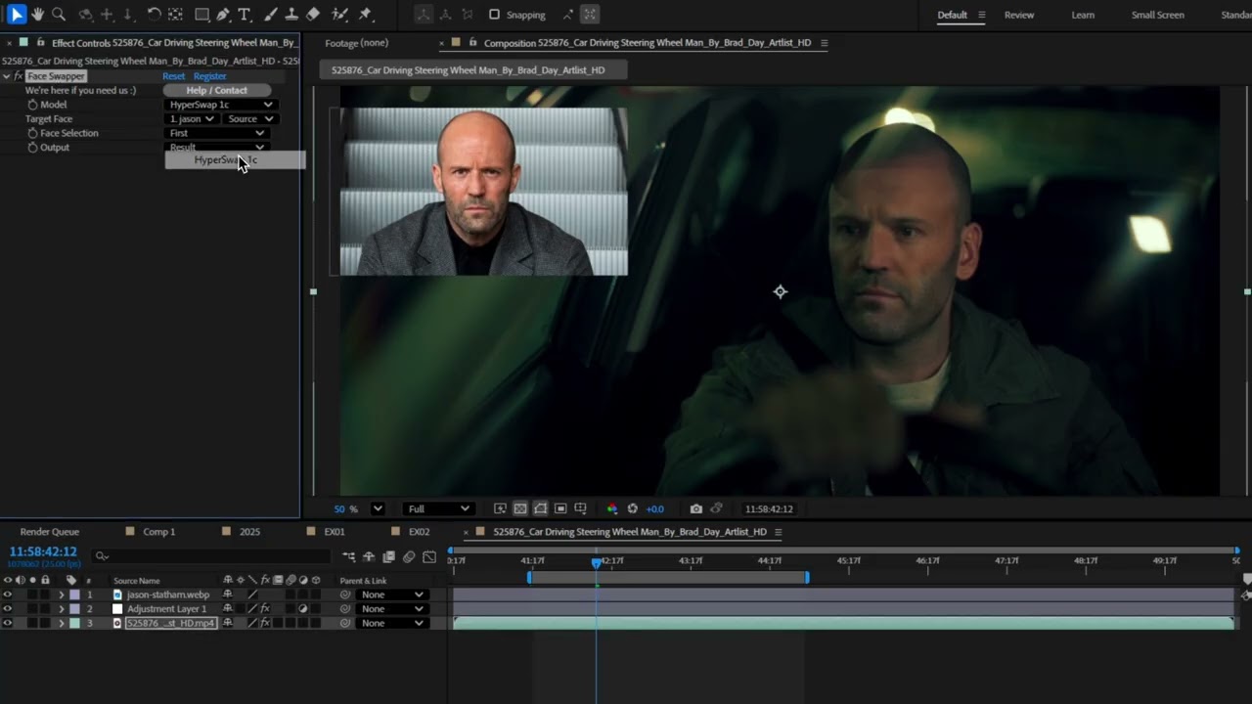
Task: Enable the Snapping checkbox
Action: pyautogui.click(x=494, y=15)
